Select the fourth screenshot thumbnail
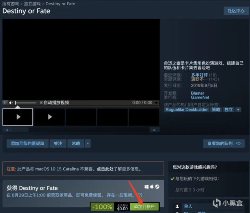250x213 pixels. pyautogui.click(x=112, y=117)
